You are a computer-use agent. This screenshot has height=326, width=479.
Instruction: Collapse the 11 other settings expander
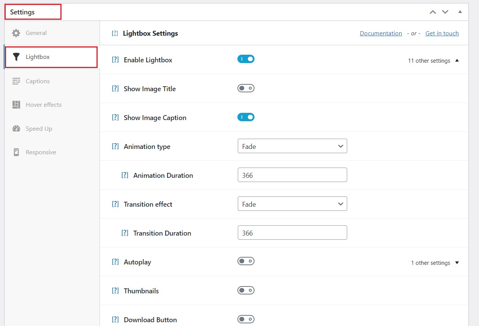point(433,61)
